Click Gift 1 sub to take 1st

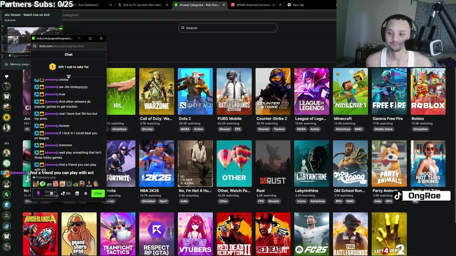[x=73, y=67]
